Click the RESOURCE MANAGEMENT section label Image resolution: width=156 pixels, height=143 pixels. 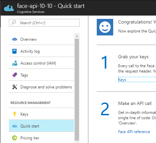pyautogui.click(x=31, y=103)
